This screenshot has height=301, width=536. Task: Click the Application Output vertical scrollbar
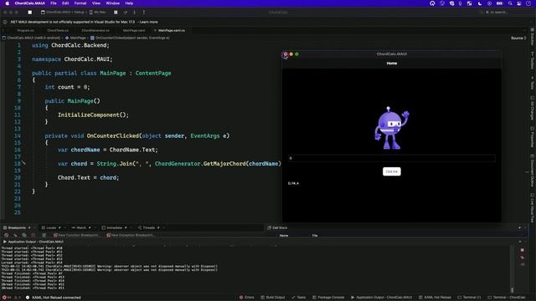click(512, 269)
